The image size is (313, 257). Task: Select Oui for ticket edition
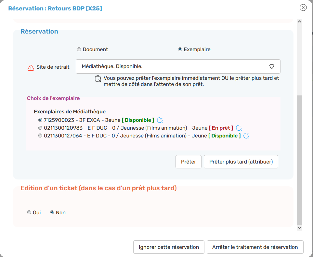point(30,213)
